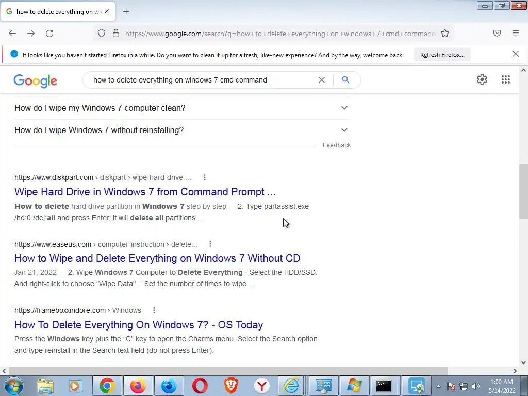Image resolution: width=528 pixels, height=396 pixels.
Task: Open a new tab with plus button
Action: 126,12
